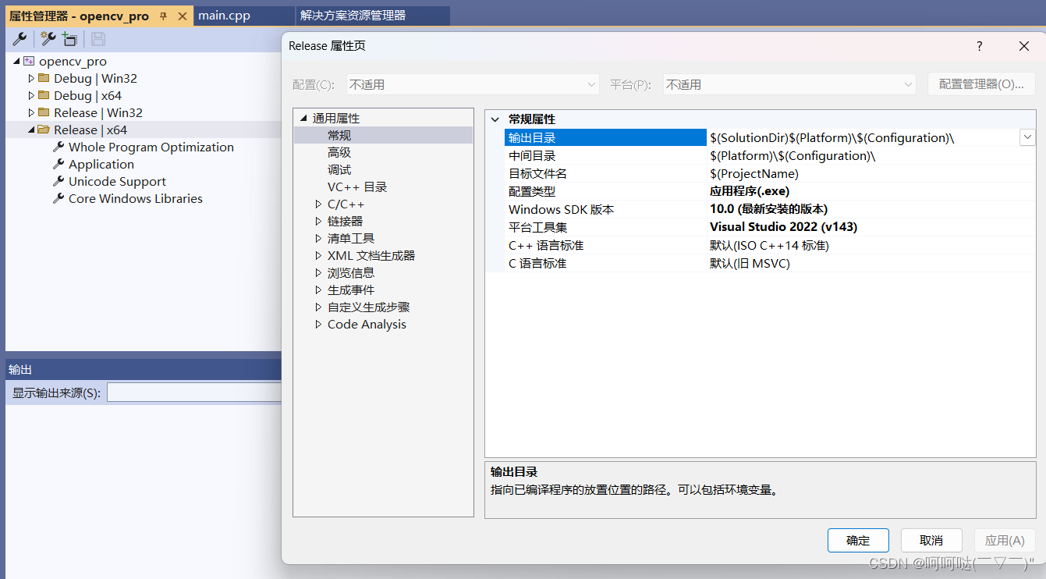
Task: Click the wrench icon beside Unicode Support
Action: [x=57, y=181]
